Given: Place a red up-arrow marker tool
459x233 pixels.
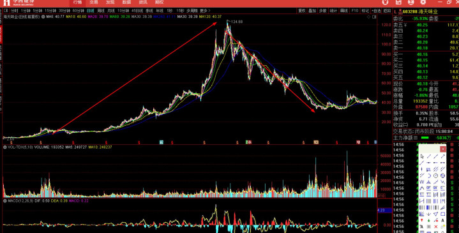Looking at the screenshot, I should 422,220.
